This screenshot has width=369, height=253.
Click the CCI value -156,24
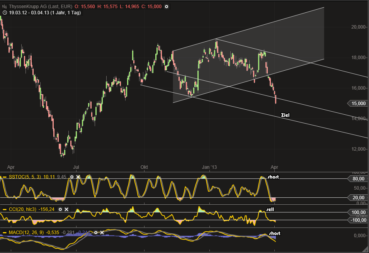[x=46, y=209]
